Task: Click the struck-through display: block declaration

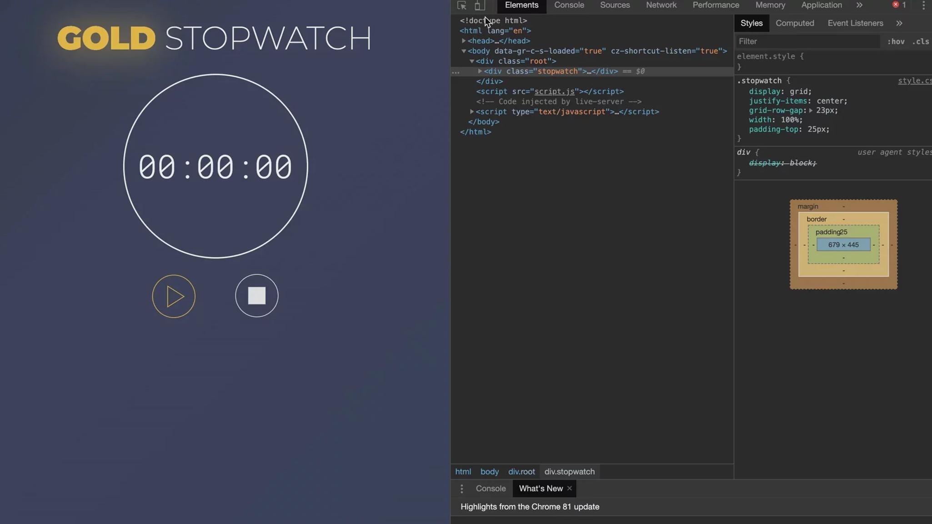Action: pyautogui.click(x=782, y=163)
